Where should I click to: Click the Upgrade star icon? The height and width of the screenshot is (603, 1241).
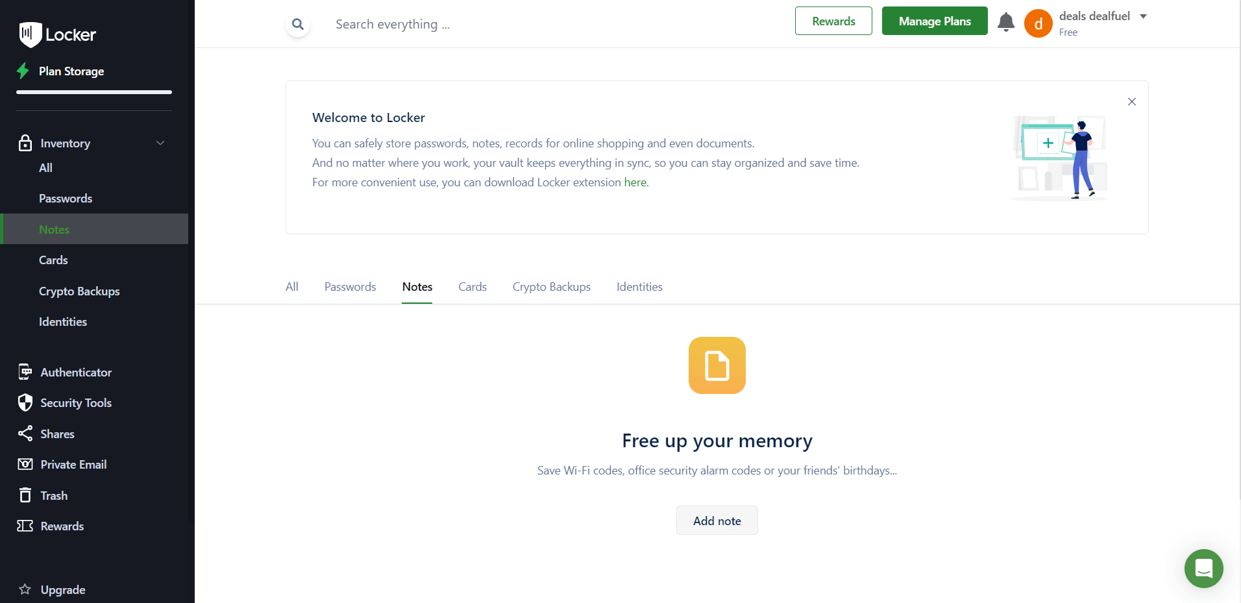[25, 589]
